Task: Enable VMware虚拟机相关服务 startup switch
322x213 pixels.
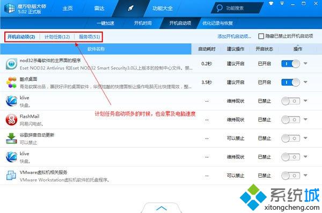Action: 290,176
